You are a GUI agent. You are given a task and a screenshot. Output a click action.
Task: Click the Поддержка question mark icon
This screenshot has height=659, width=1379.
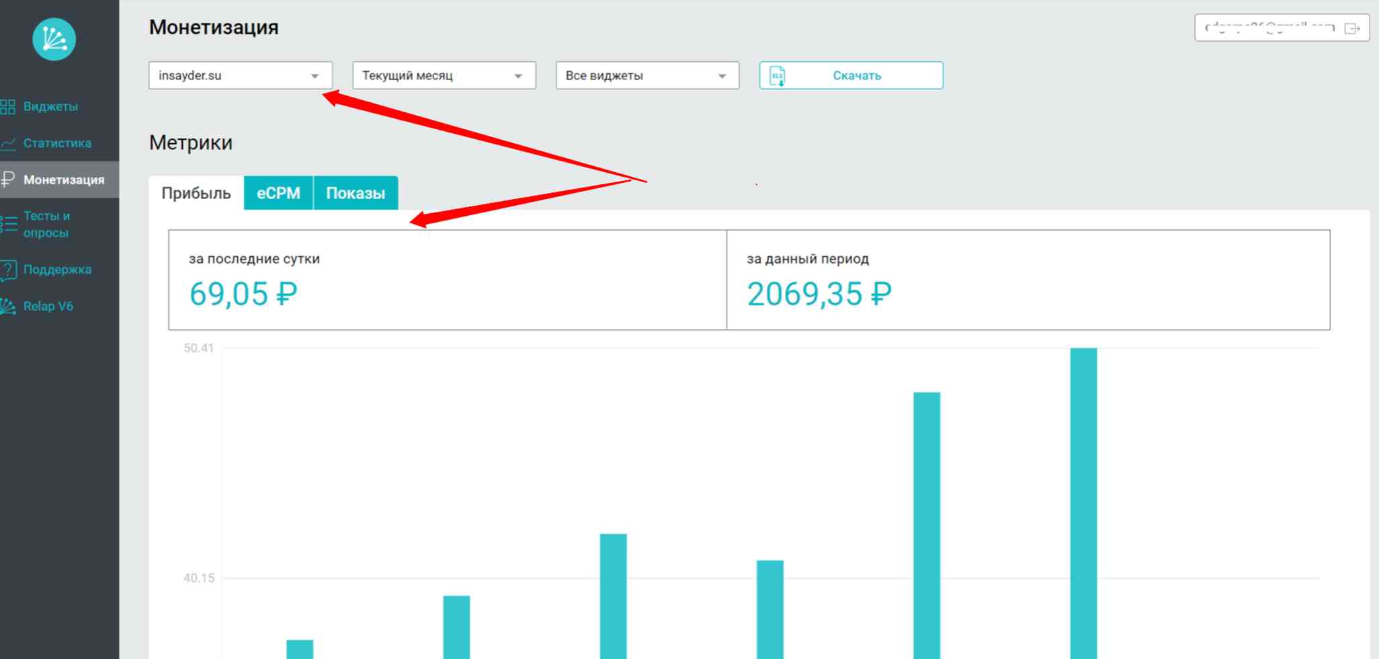pyautogui.click(x=8, y=270)
